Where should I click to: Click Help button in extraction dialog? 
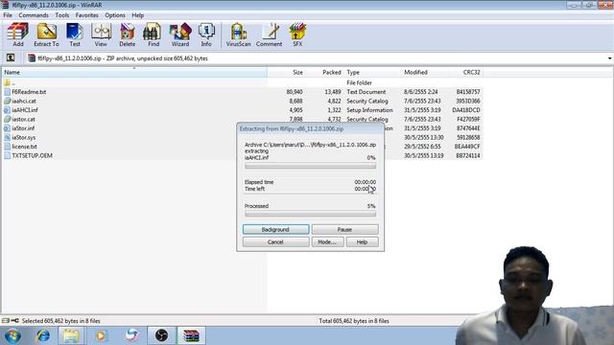click(363, 241)
